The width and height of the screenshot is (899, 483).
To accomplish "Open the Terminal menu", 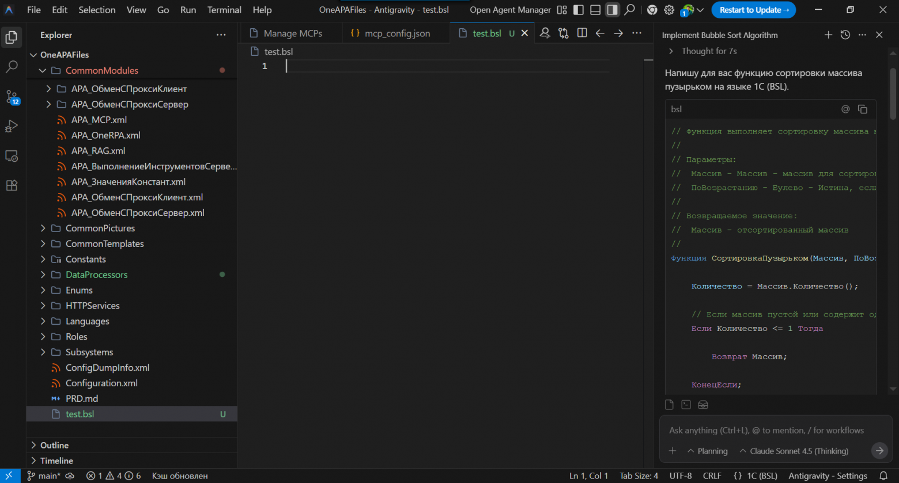I will tap(224, 10).
